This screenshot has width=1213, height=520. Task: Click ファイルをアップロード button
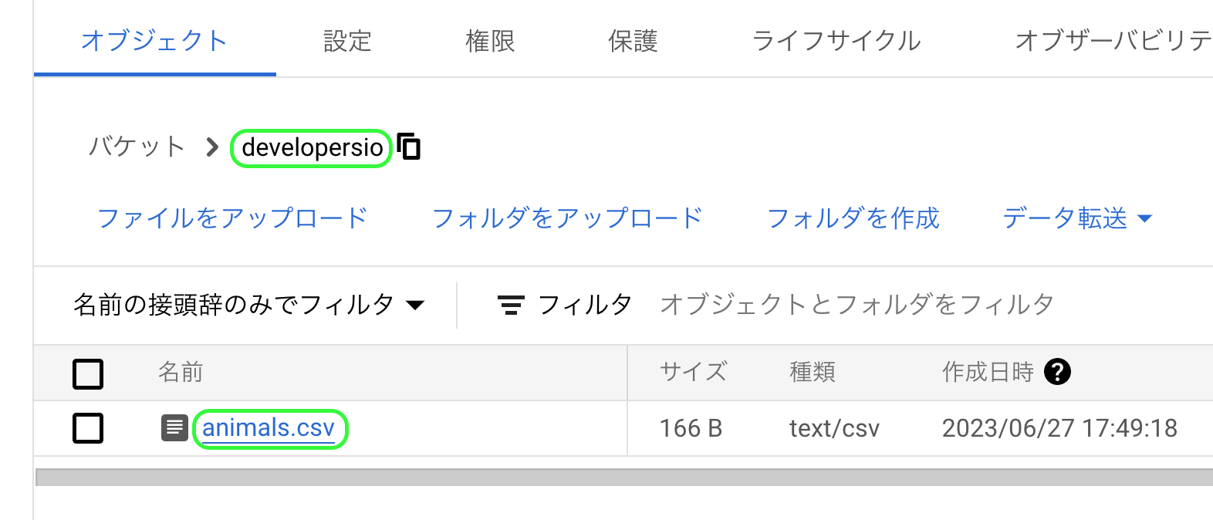pos(232,218)
